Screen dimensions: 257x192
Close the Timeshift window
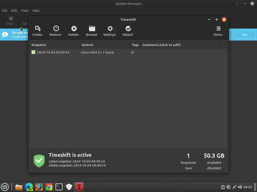(224, 19)
